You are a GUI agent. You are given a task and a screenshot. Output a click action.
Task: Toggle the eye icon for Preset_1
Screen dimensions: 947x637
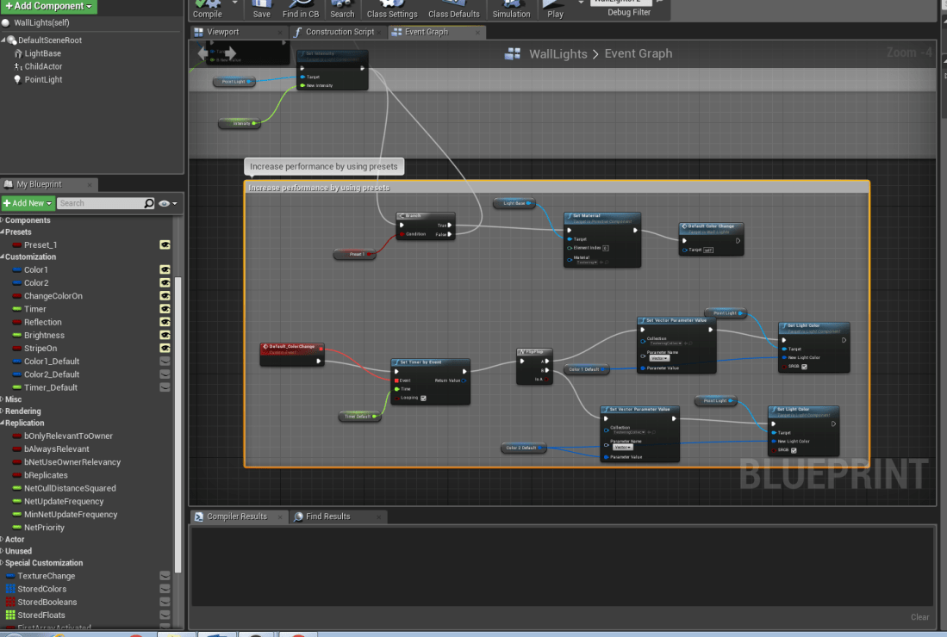tap(165, 245)
